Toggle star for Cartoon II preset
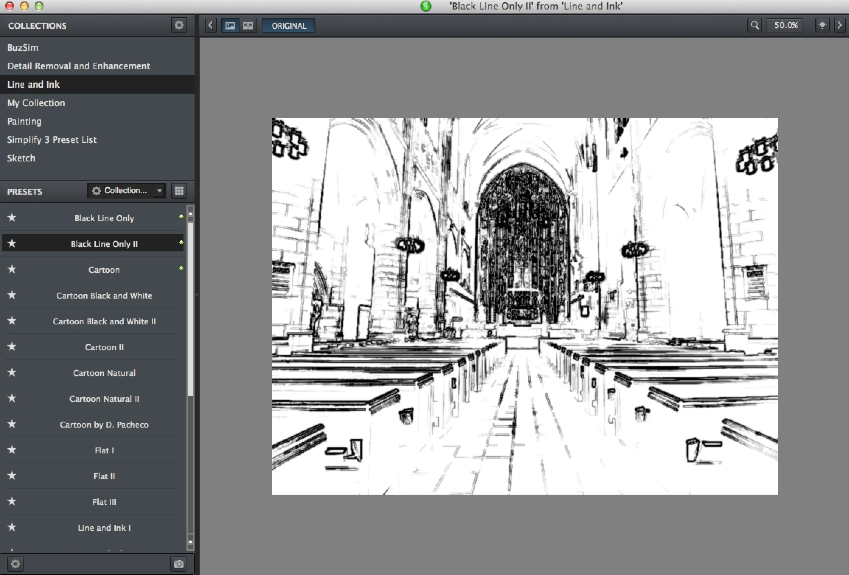 (12, 347)
